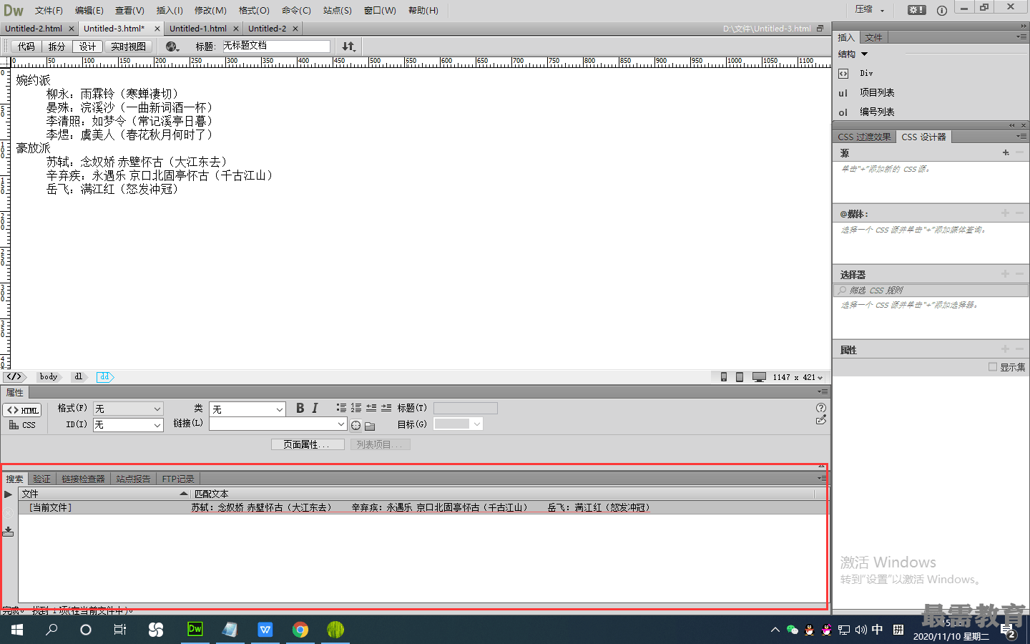Viewport: 1030px width, 644px height.
Task: Select the </> tag selector icon
Action: pyautogui.click(x=14, y=377)
